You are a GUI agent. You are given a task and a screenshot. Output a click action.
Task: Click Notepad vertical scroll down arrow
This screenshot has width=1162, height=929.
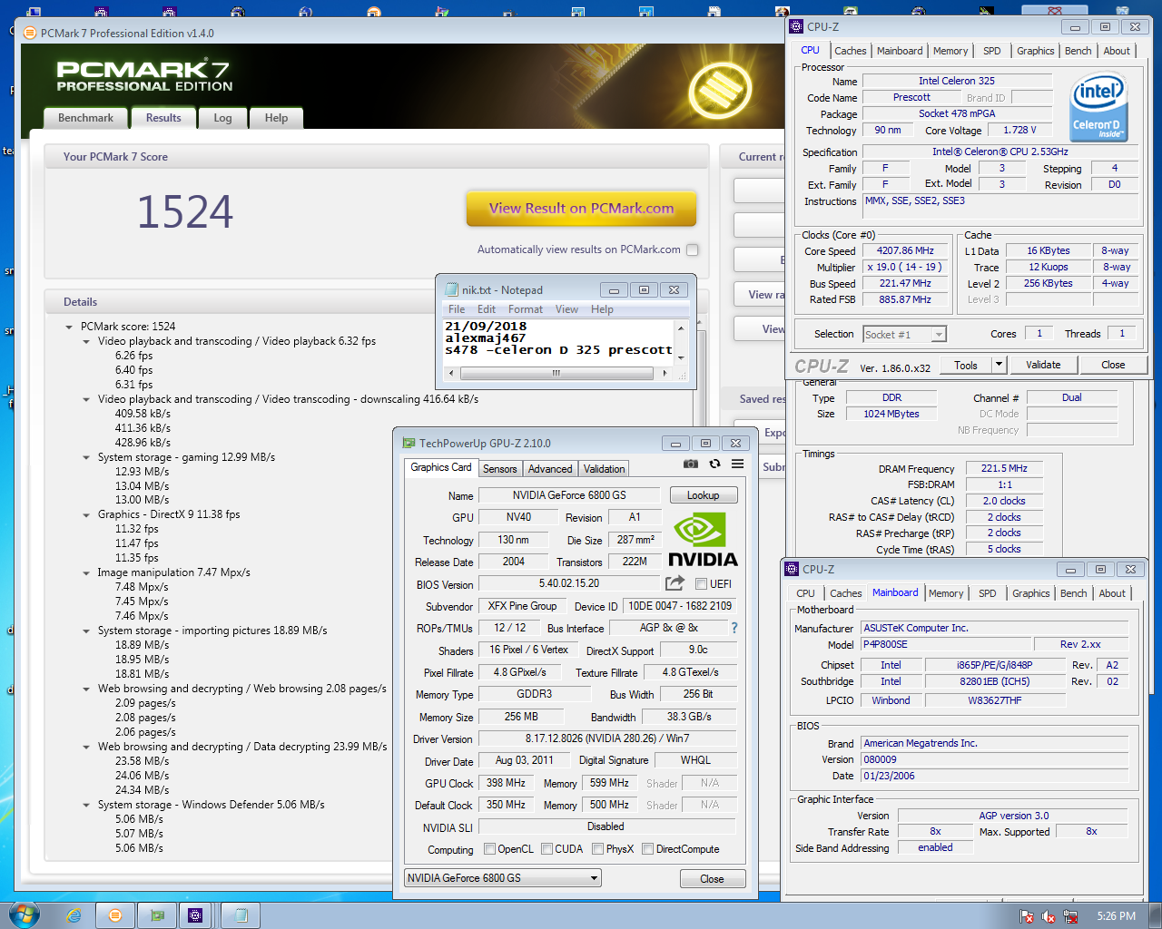pyautogui.click(x=681, y=357)
